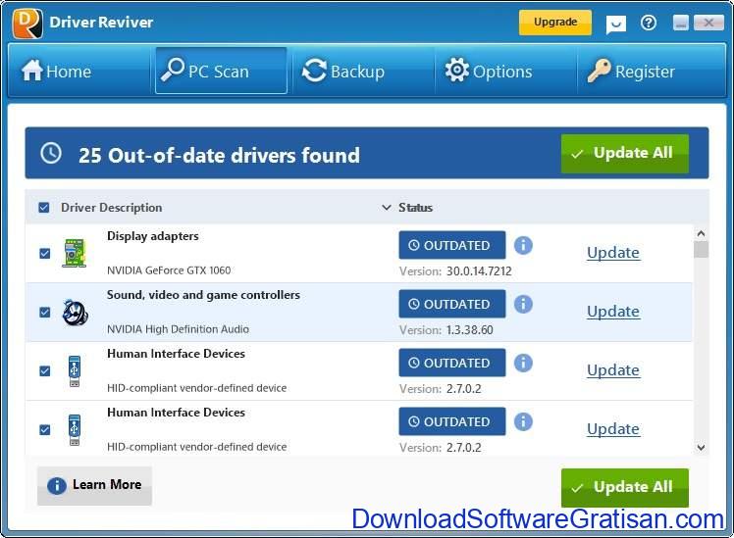
Task: Click the NVIDIA GeForce GTX 1060 text
Action: pos(169,270)
